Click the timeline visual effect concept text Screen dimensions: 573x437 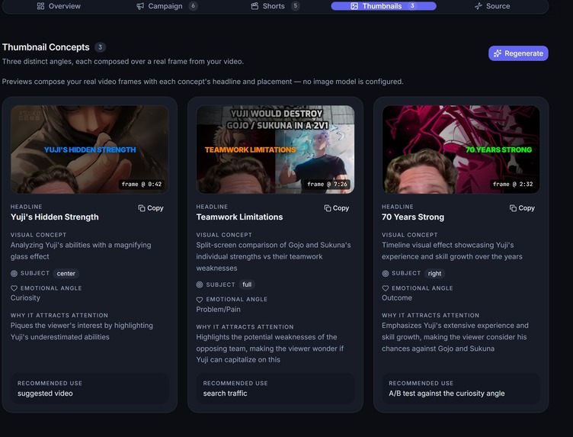[452, 251]
